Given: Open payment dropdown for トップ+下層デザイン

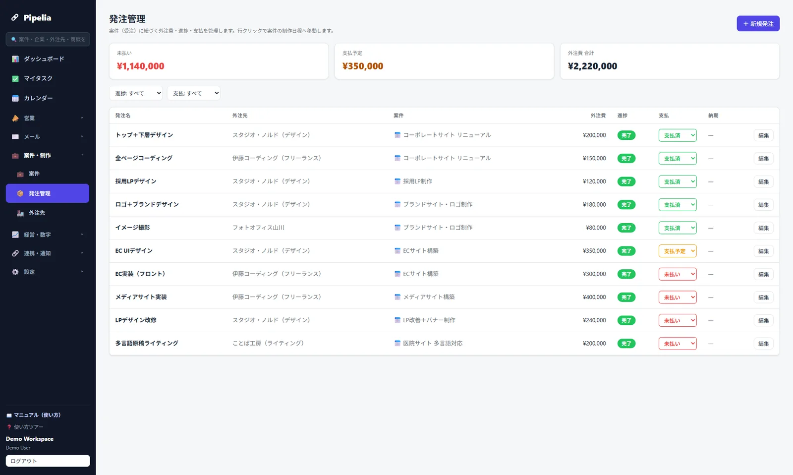Looking at the screenshot, I should [x=678, y=135].
